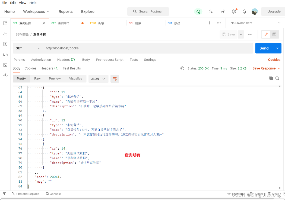Switch to the Headers (7) request tab
This screenshot has width=285, height=200.
point(66,60)
